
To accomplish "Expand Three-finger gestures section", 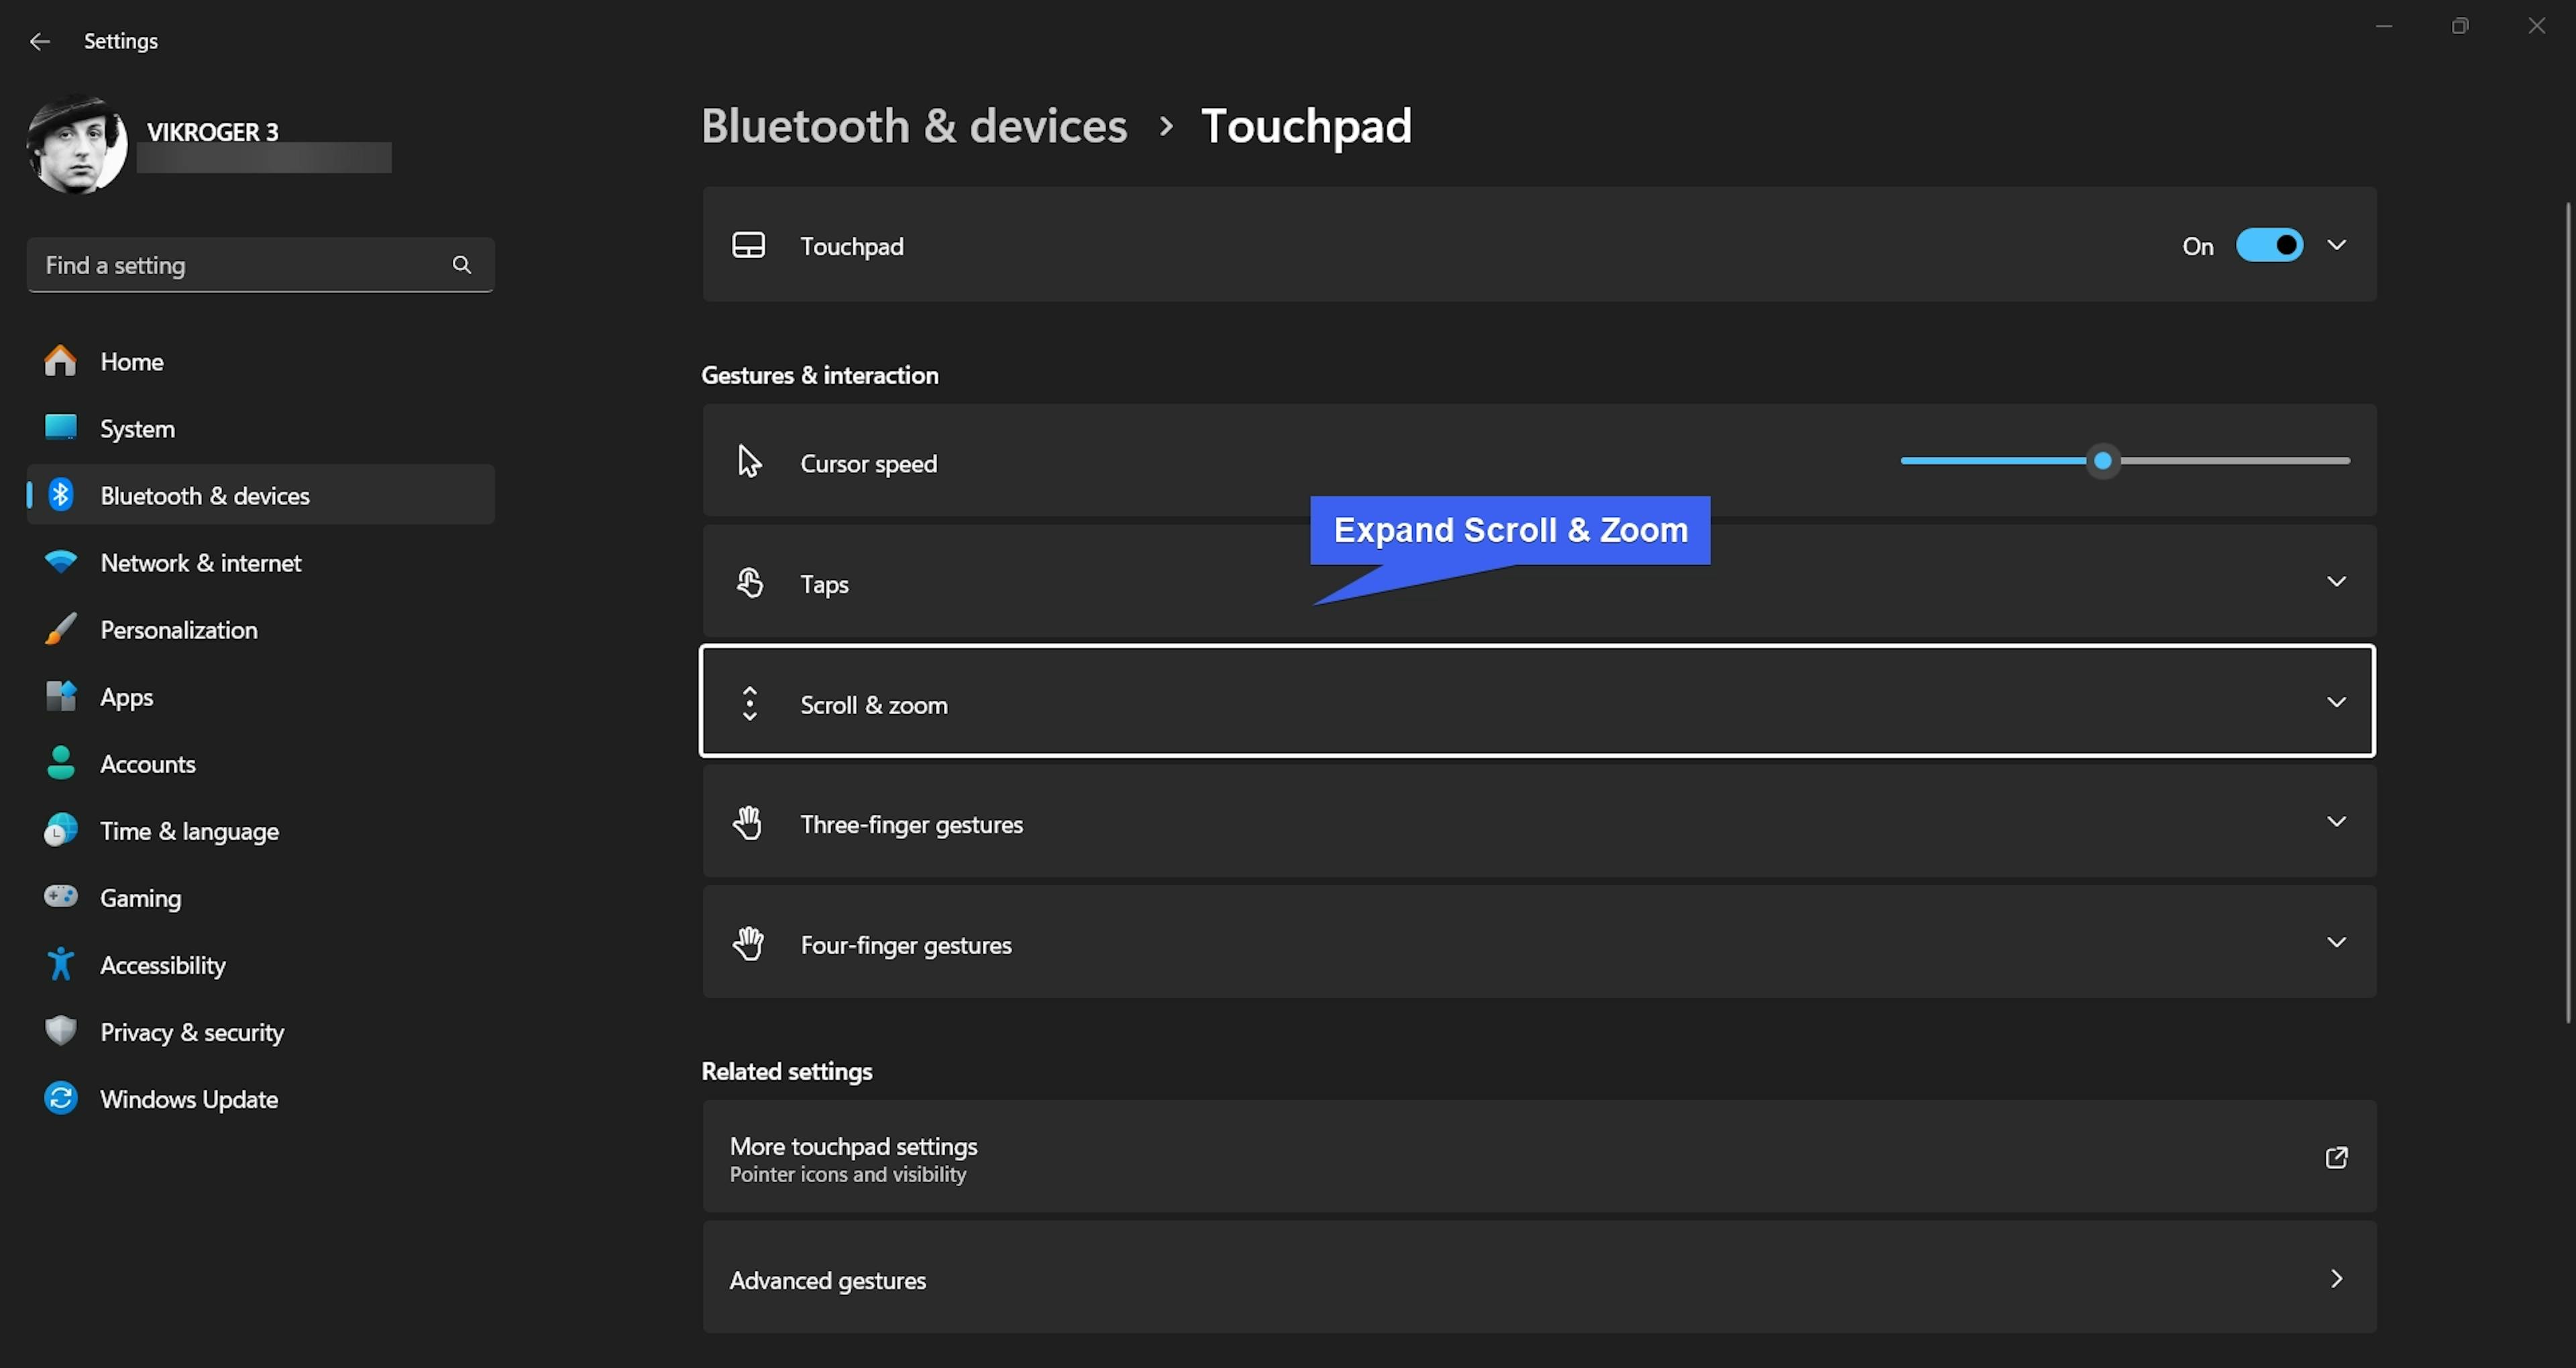I will [2336, 822].
